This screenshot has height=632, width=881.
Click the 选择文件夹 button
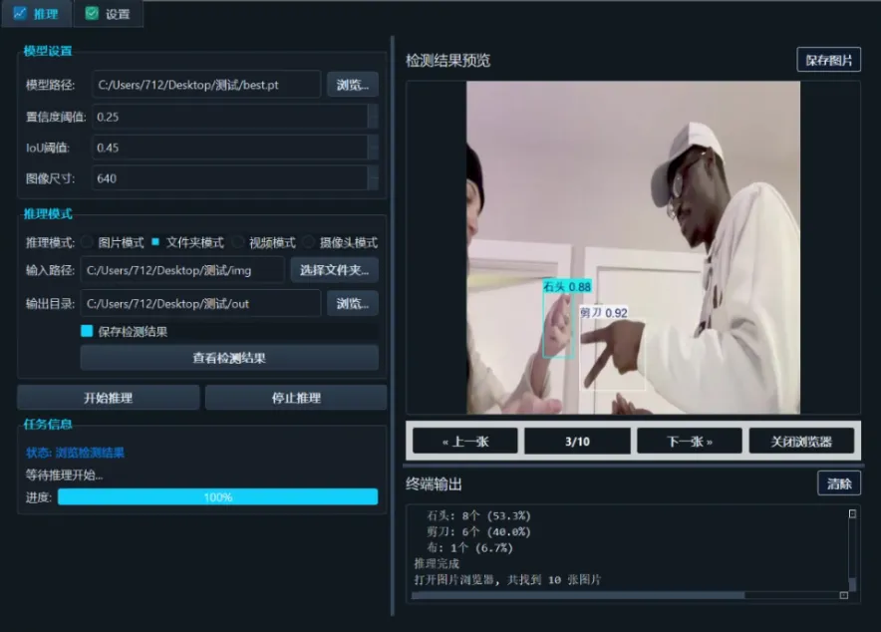point(334,270)
